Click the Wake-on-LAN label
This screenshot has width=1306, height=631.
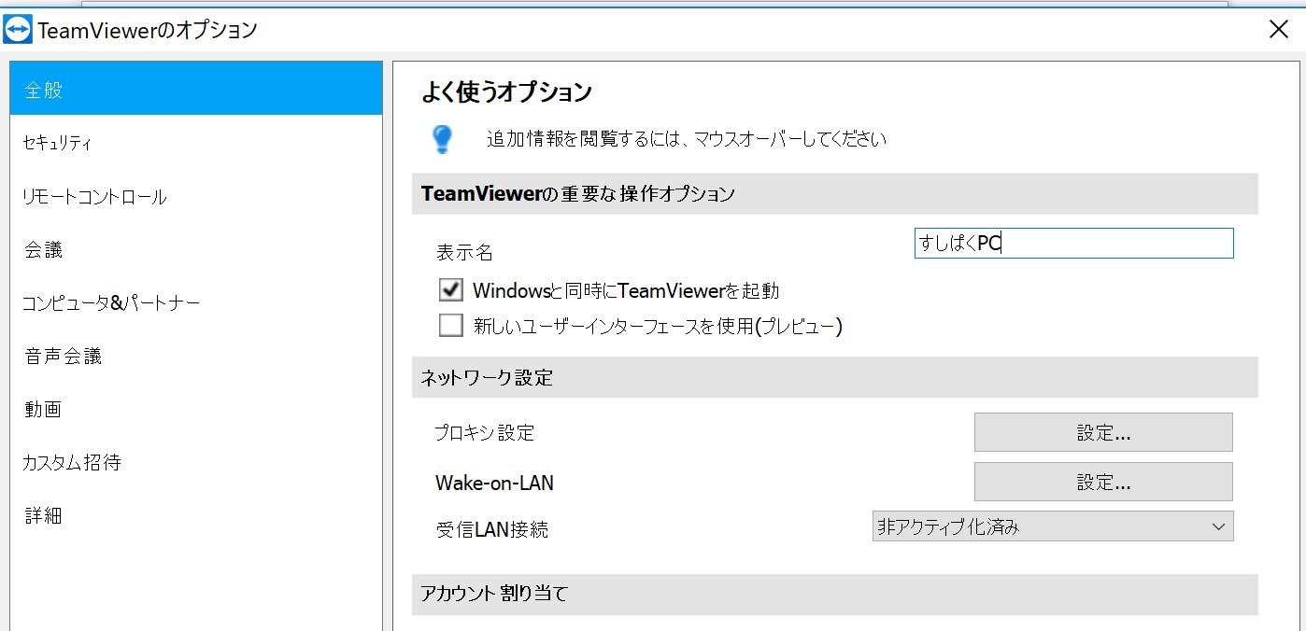(x=494, y=484)
